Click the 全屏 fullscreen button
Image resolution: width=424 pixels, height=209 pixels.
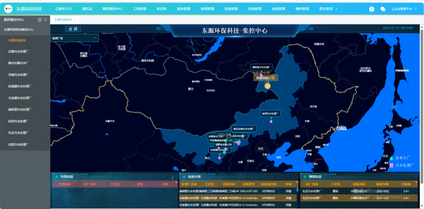73,29
